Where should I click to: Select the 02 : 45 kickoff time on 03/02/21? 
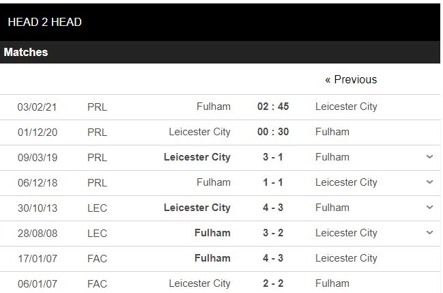click(273, 107)
